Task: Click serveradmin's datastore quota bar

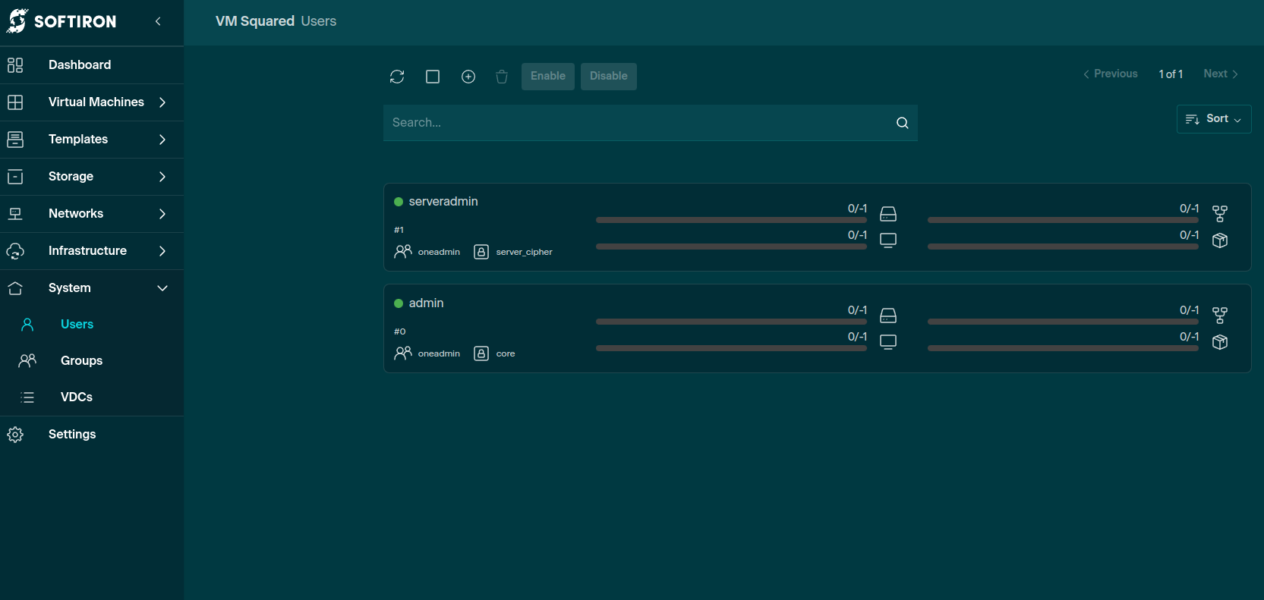Action: pyautogui.click(x=730, y=220)
